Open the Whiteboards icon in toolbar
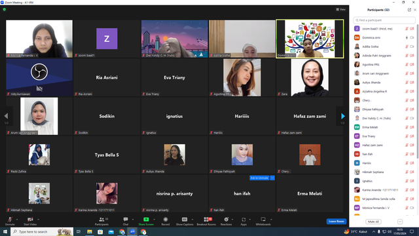 coord(263,220)
